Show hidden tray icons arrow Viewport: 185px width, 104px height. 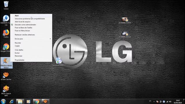click(x=154, y=101)
